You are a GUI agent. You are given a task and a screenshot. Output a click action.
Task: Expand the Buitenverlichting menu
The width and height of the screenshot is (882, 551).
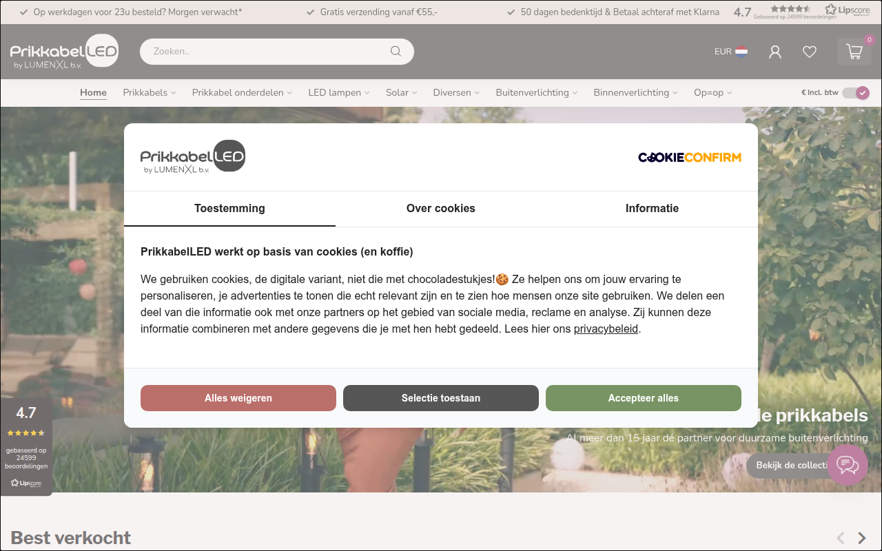pyautogui.click(x=537, y=93)
